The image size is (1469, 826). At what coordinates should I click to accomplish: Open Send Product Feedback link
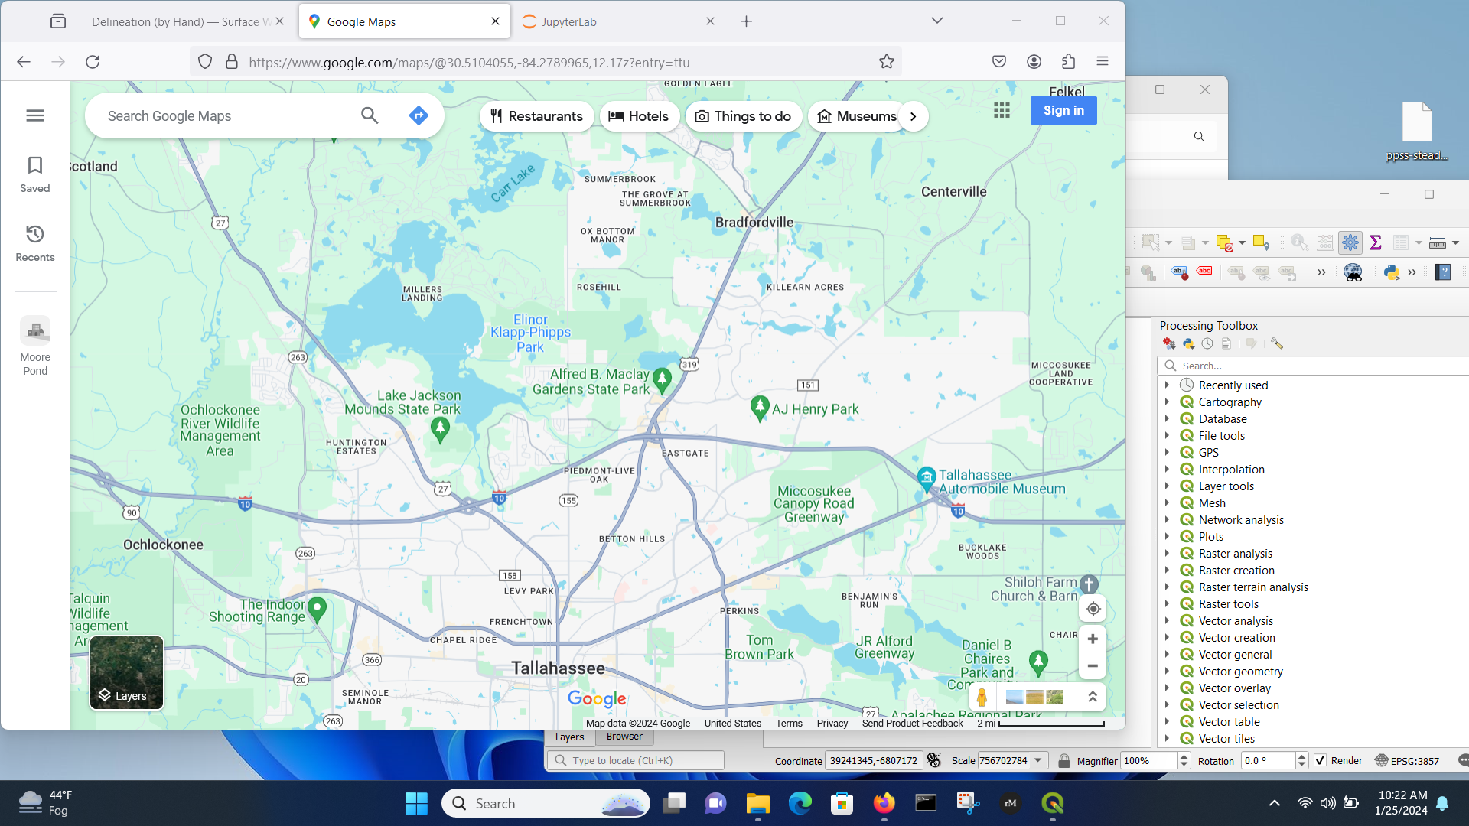pyautogui.click(x=912, y=723)
